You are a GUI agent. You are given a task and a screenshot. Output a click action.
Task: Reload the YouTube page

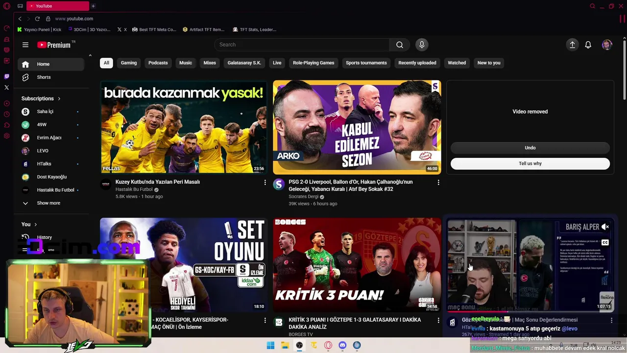[37, 19]
